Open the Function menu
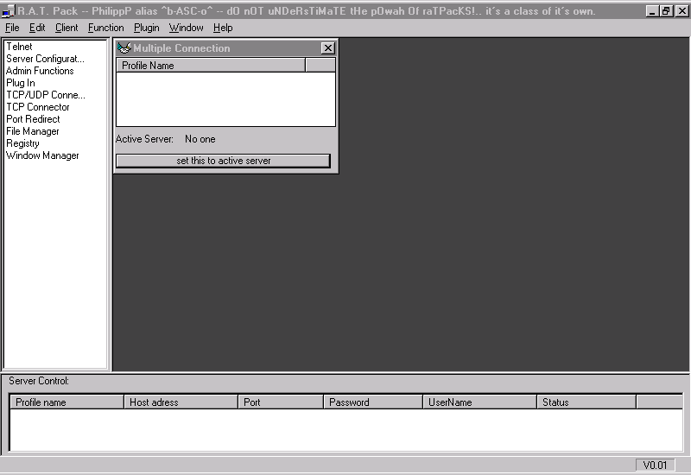 point(105,28)
